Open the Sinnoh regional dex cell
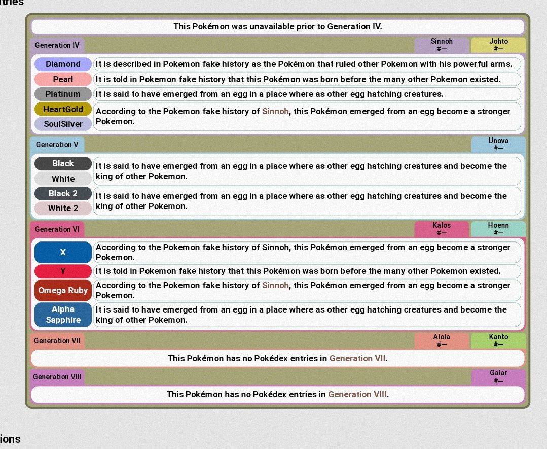 click(442, 45)
